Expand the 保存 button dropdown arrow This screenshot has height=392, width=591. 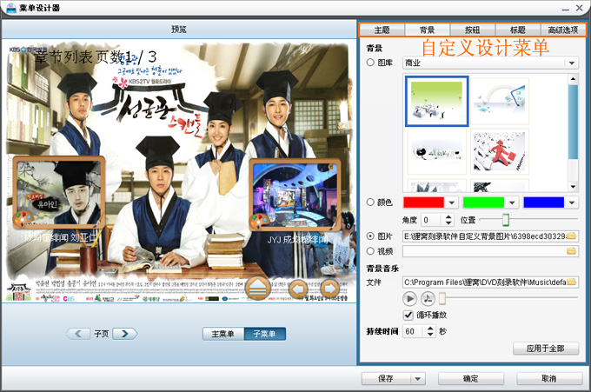coord(418,378)
